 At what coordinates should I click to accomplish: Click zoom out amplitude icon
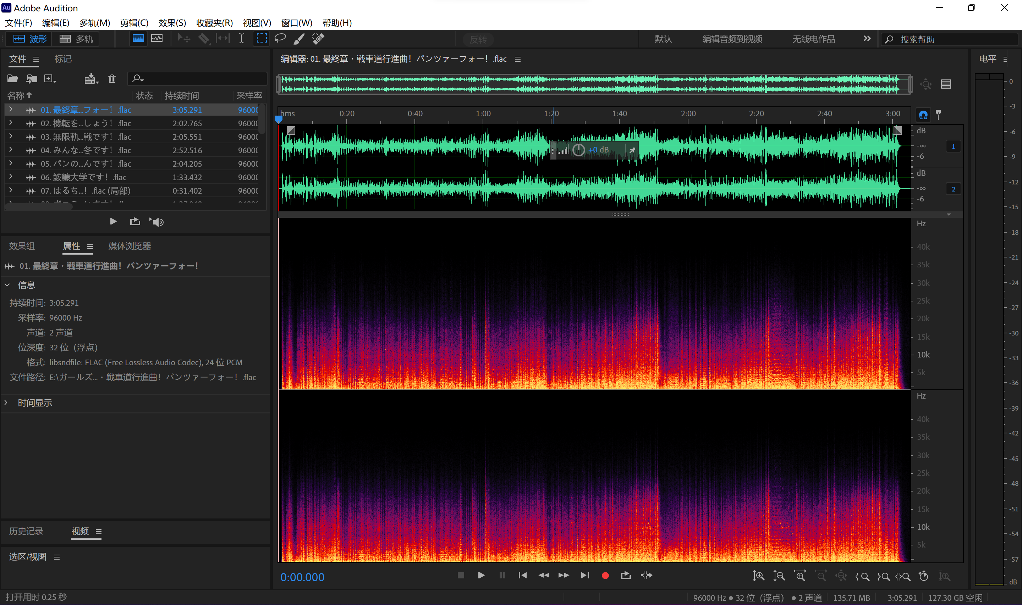point(779,576)
